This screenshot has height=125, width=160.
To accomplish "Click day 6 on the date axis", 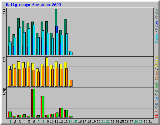I will pos(34,122).
